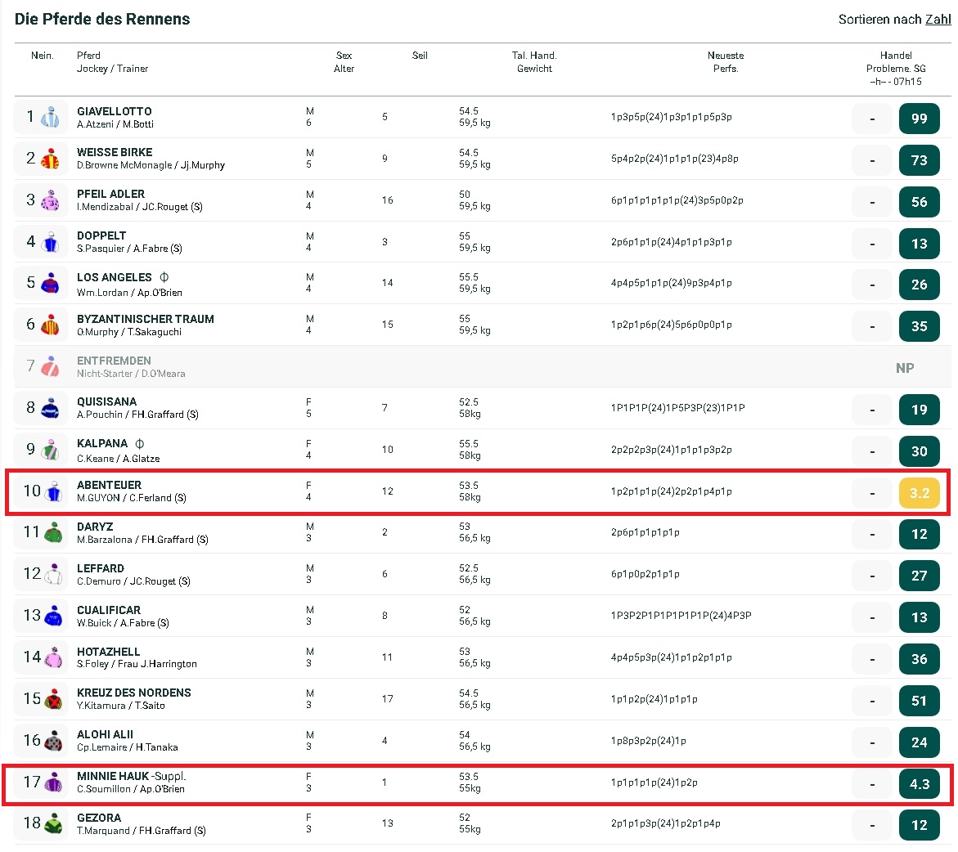Sort the horses via the Zahl link
Screen dimensions: 958x852
938,20
